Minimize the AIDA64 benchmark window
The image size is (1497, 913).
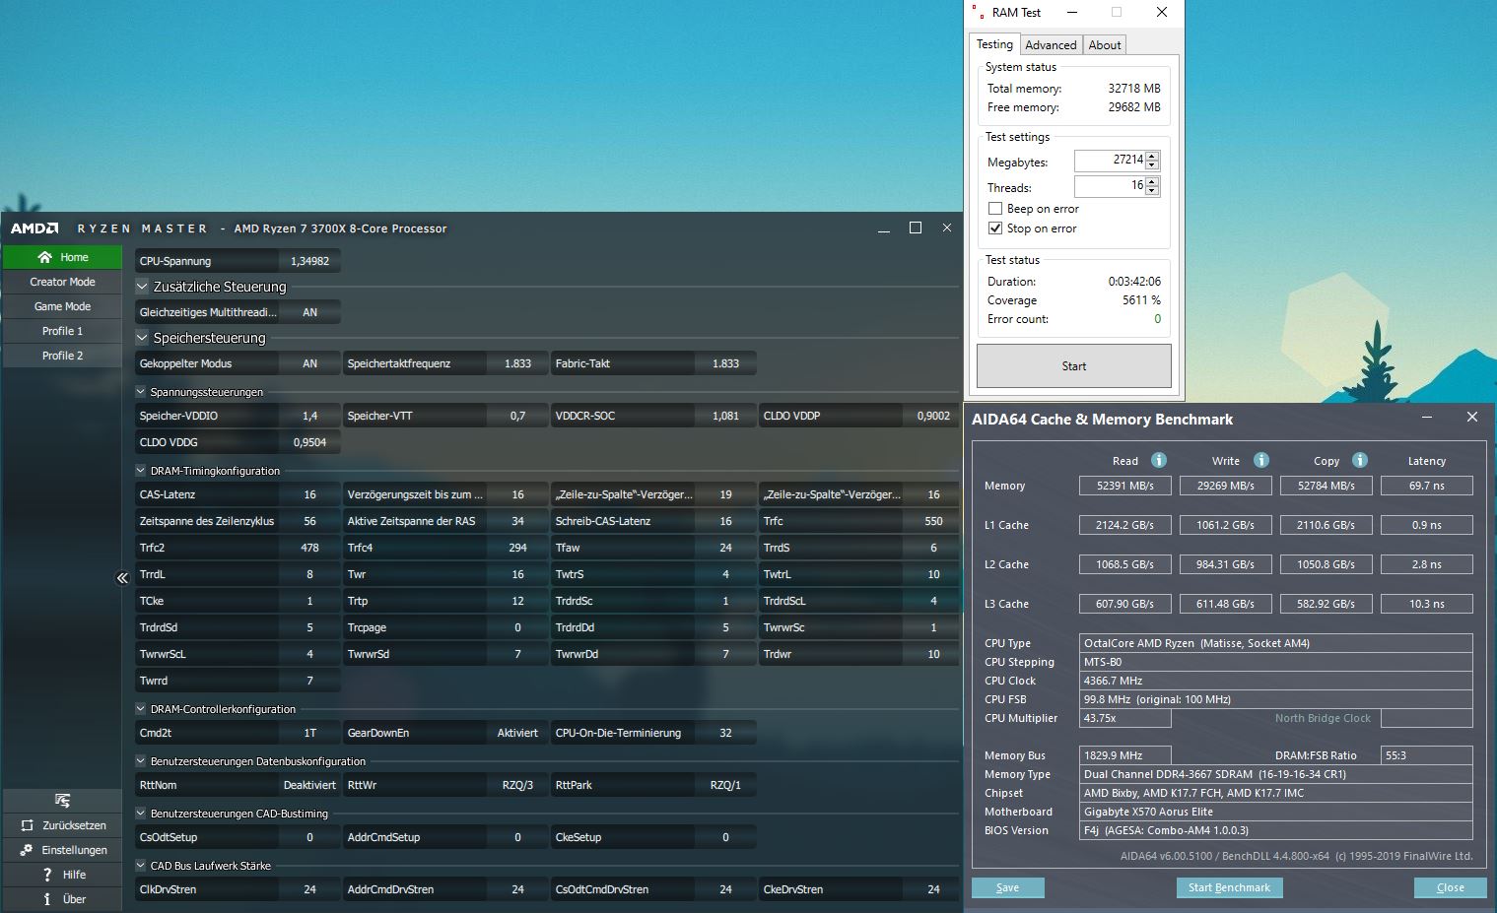(x=1427, y=418)
